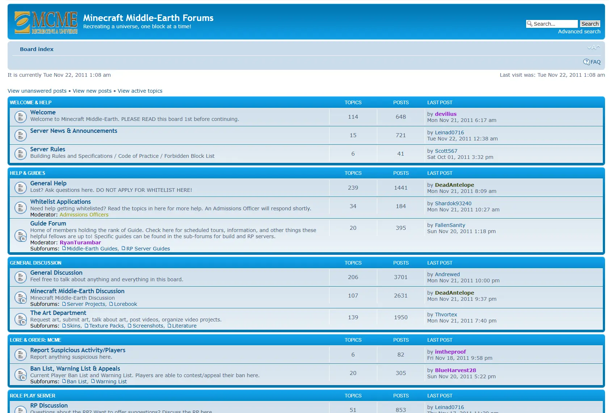Open the RP Discussion forum

[49, 406]
